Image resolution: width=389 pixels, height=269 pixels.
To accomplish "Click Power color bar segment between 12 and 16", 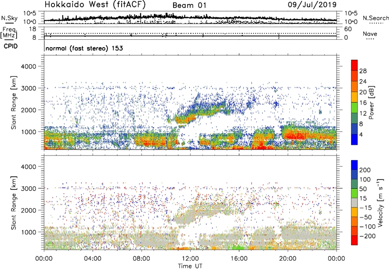I will click(x=354, y=108).
